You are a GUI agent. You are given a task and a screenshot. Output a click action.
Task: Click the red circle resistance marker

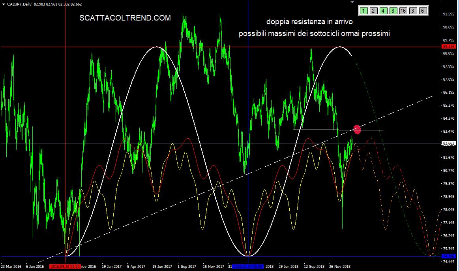[357, 129]
